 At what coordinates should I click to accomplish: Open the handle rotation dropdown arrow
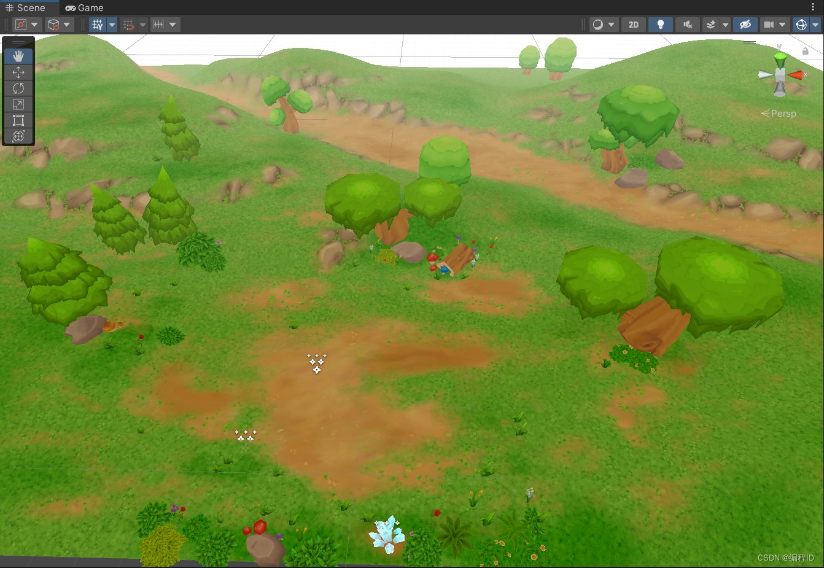[66, 25]
